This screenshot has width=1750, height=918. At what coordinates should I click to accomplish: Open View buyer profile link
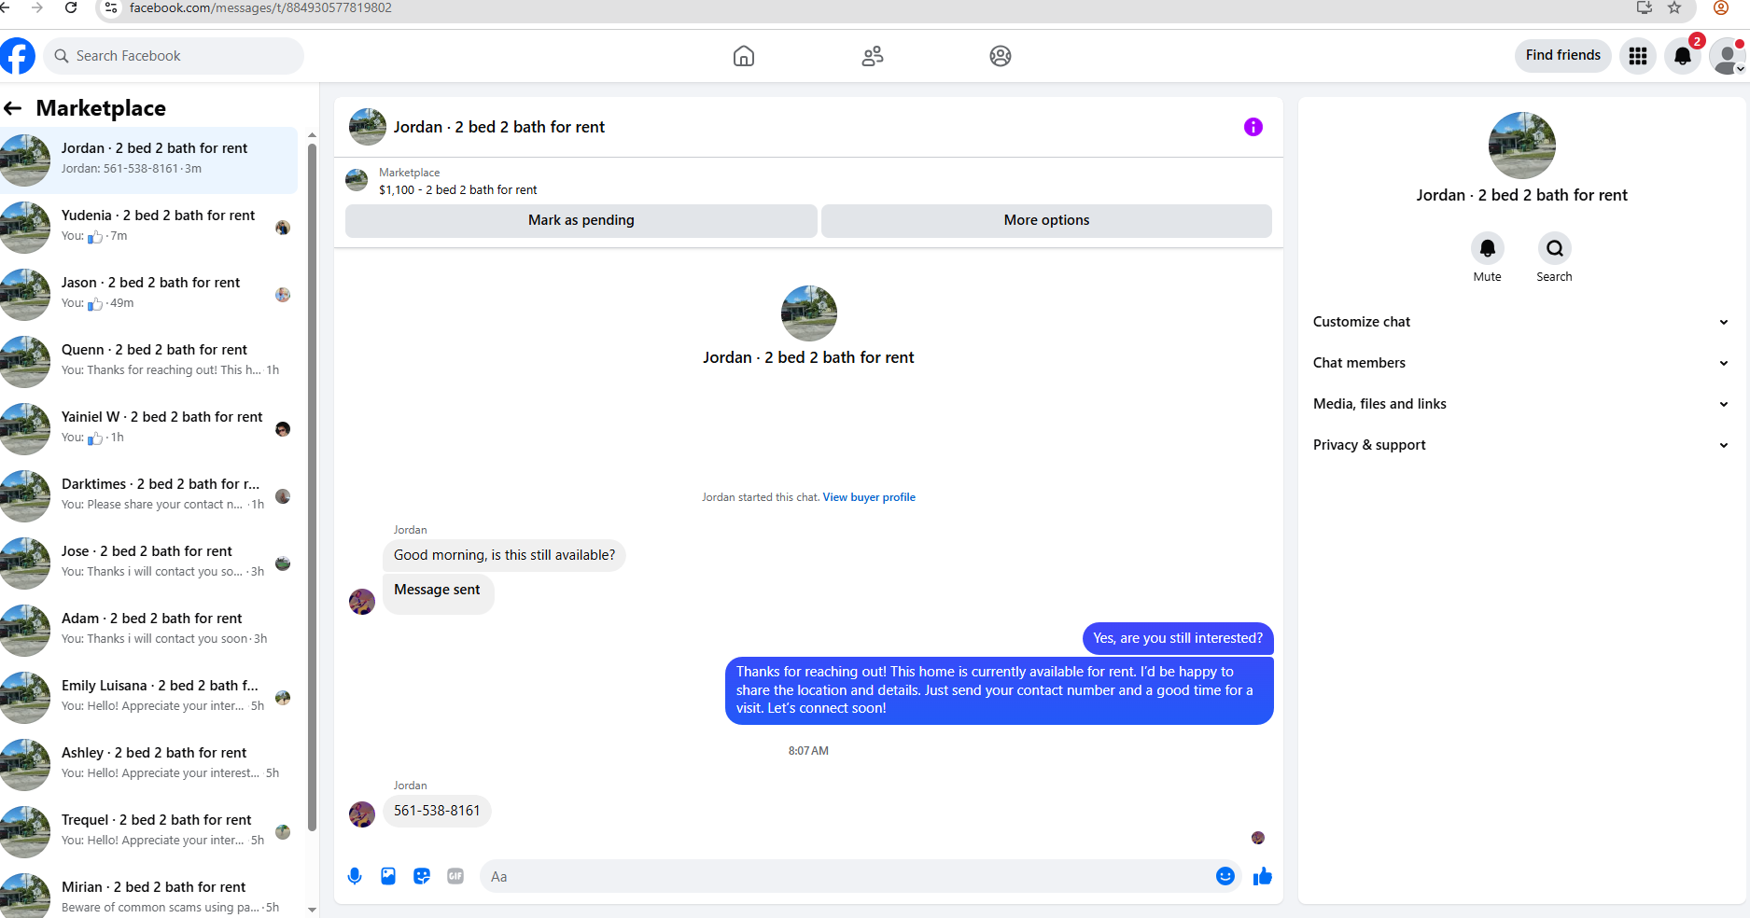869,497
